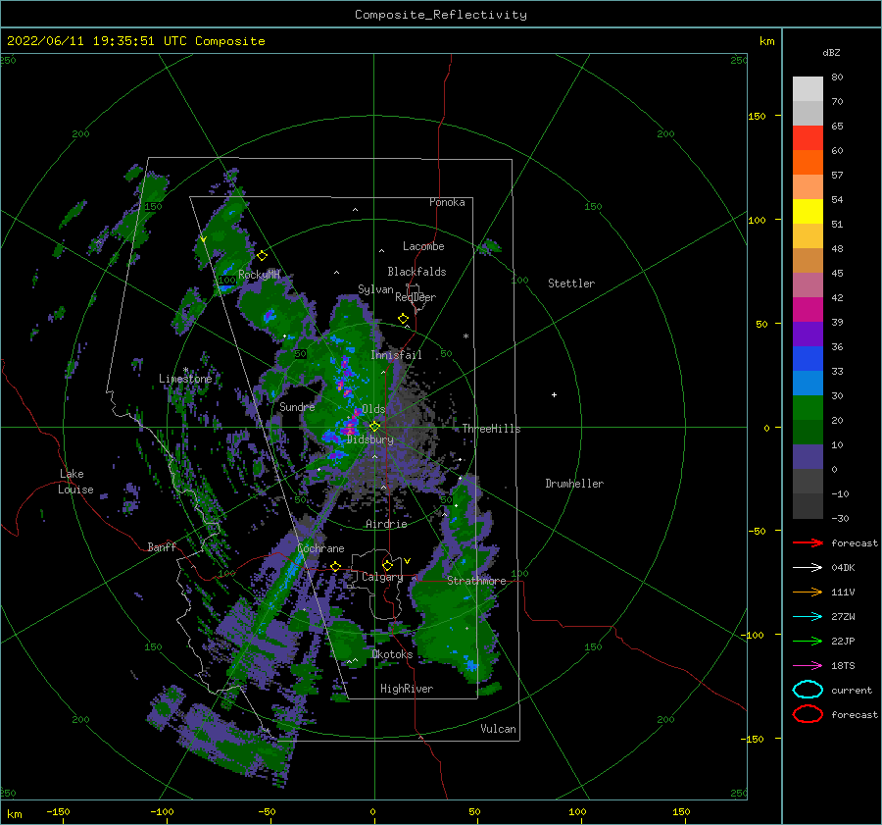
Task: Pick the bright yellow dBZ legend swatch
Action: point(808,211)
